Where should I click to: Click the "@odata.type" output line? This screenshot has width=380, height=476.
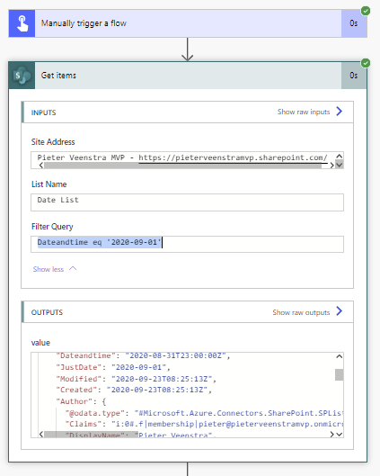point(204,413)
